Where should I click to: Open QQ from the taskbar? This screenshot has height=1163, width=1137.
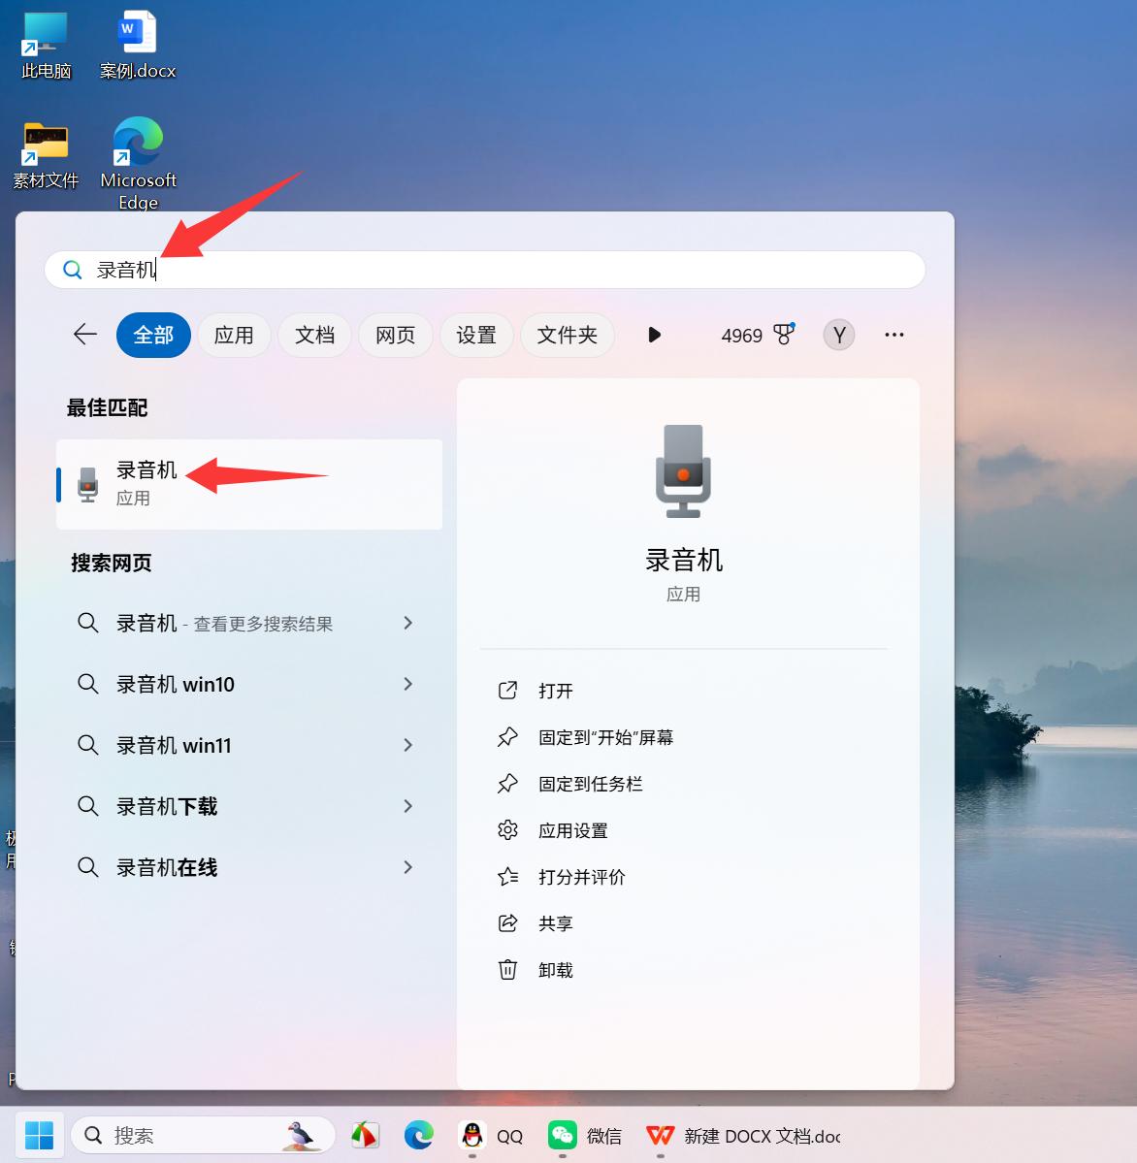[490, 1136]
